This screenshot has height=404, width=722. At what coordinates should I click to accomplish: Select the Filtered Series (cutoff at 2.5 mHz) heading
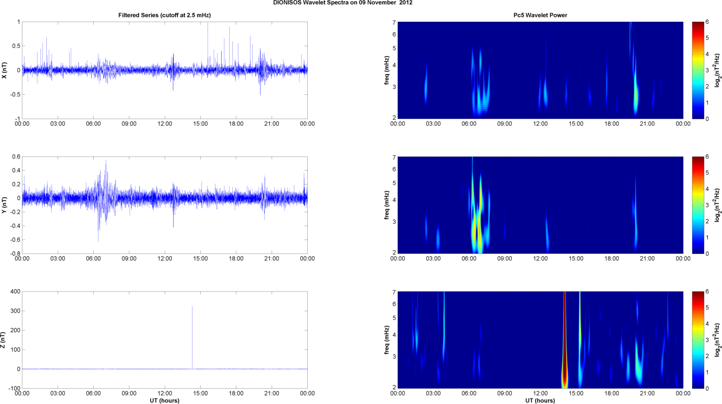165,15
